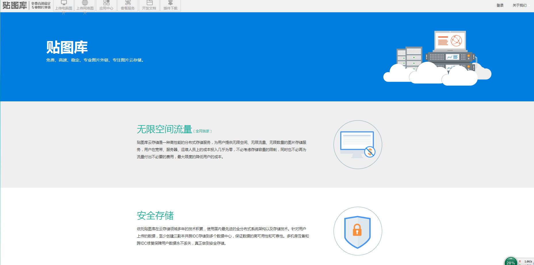The width and height of the screenshot is (534, 265).
Task: Click the shield lock icon for 安全存储
Action: [x=357, y=231]
